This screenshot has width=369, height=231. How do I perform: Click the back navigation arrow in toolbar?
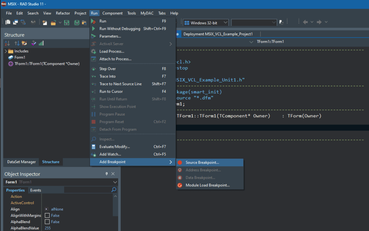tap(306, 22)
